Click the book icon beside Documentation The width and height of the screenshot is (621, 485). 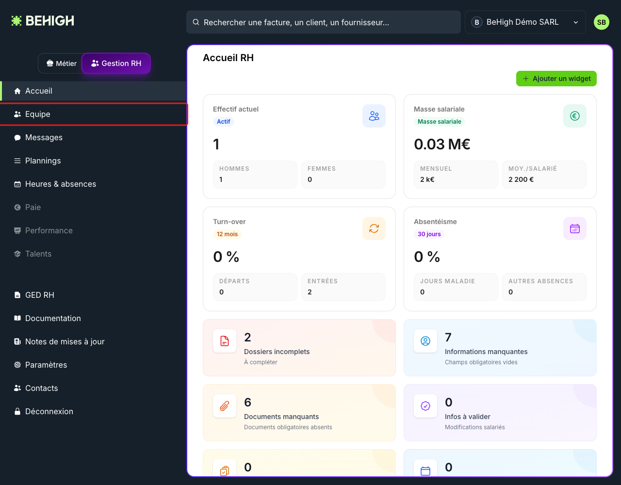(x=17, y=318)
